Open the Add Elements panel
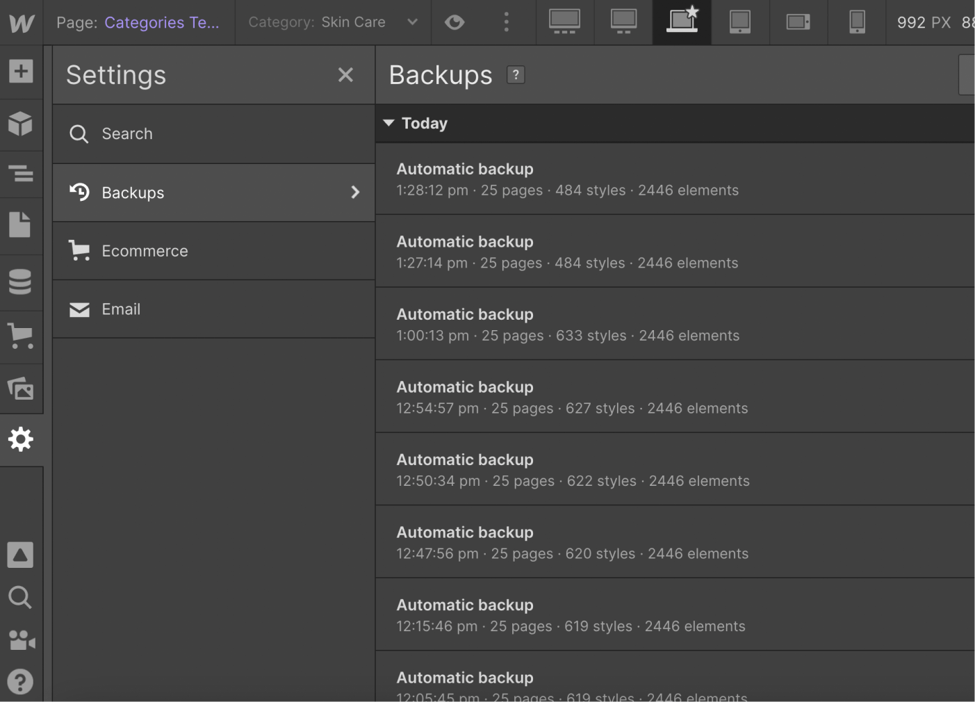 21,70
